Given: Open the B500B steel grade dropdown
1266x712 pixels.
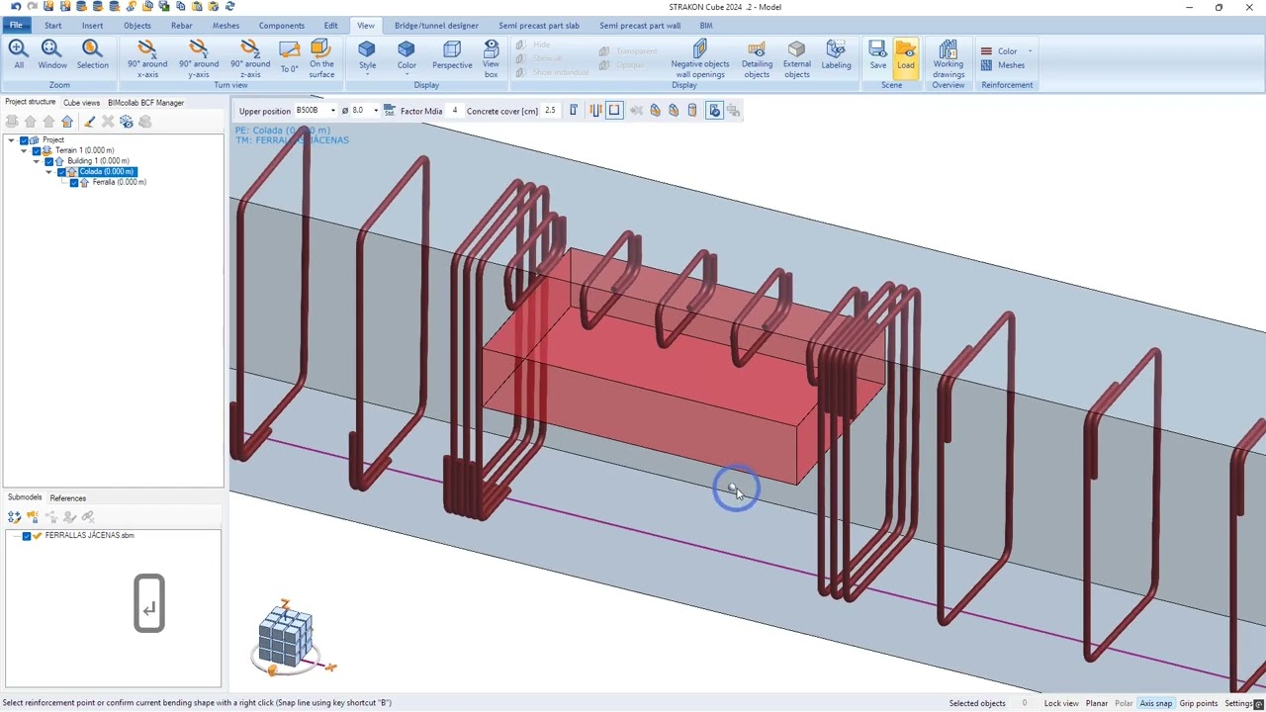Looking at the screenshot, I should (333, 111).
